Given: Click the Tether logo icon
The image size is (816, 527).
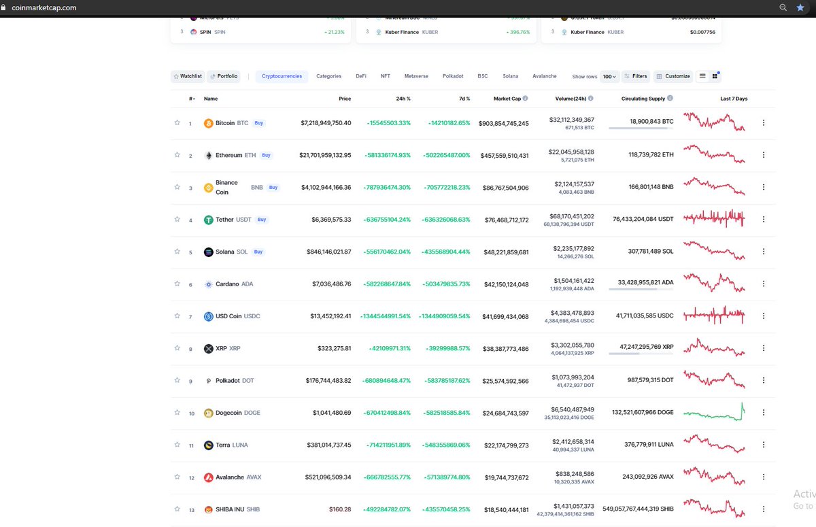Looking at the screenshot, I should pos(209,220).
